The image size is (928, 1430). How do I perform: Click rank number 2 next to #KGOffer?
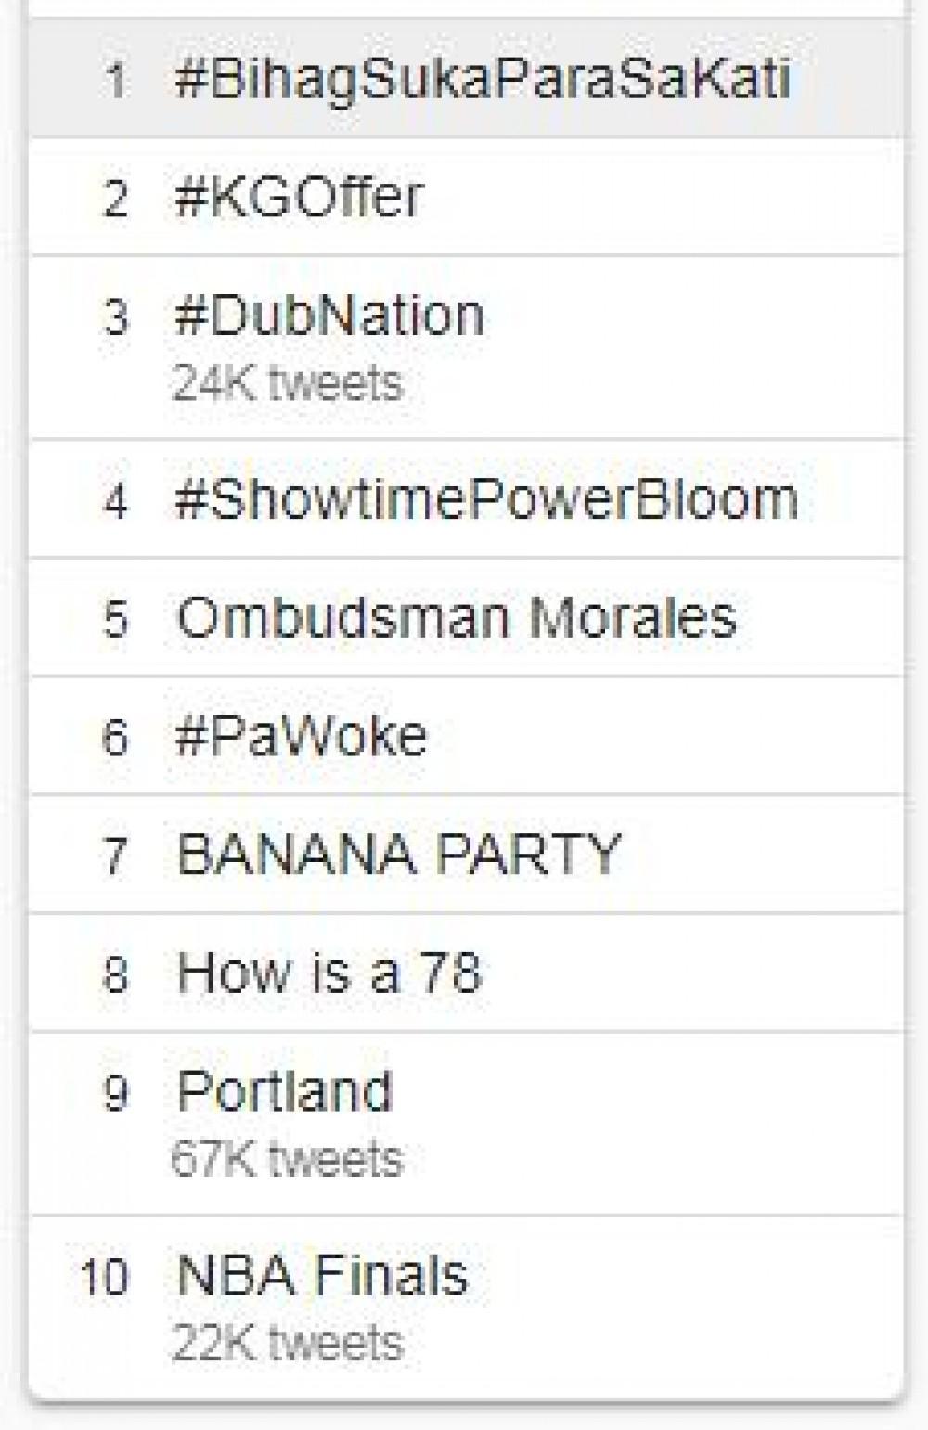116,199
